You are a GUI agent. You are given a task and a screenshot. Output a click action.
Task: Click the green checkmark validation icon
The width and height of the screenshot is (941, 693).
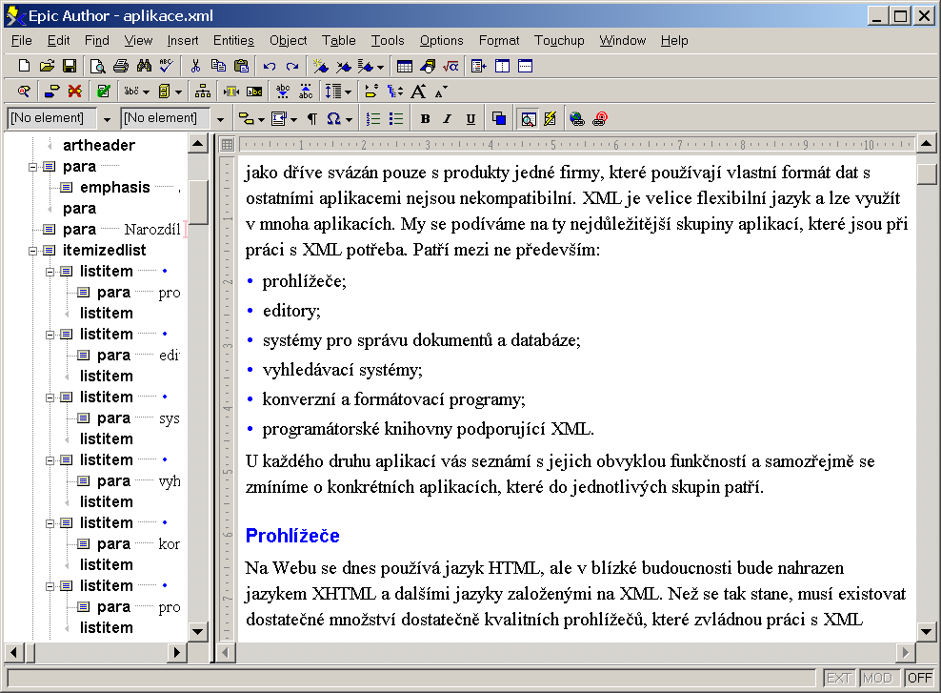pos(103,92)
